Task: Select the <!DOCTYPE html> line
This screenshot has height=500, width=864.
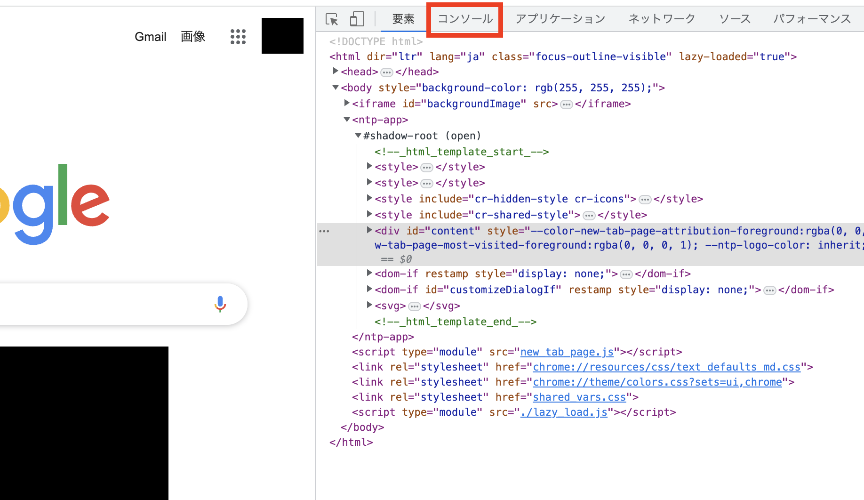Action: (x=376, y=41)
